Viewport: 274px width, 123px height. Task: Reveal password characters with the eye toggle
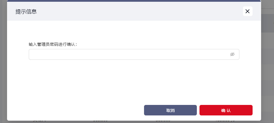point(232,54)
